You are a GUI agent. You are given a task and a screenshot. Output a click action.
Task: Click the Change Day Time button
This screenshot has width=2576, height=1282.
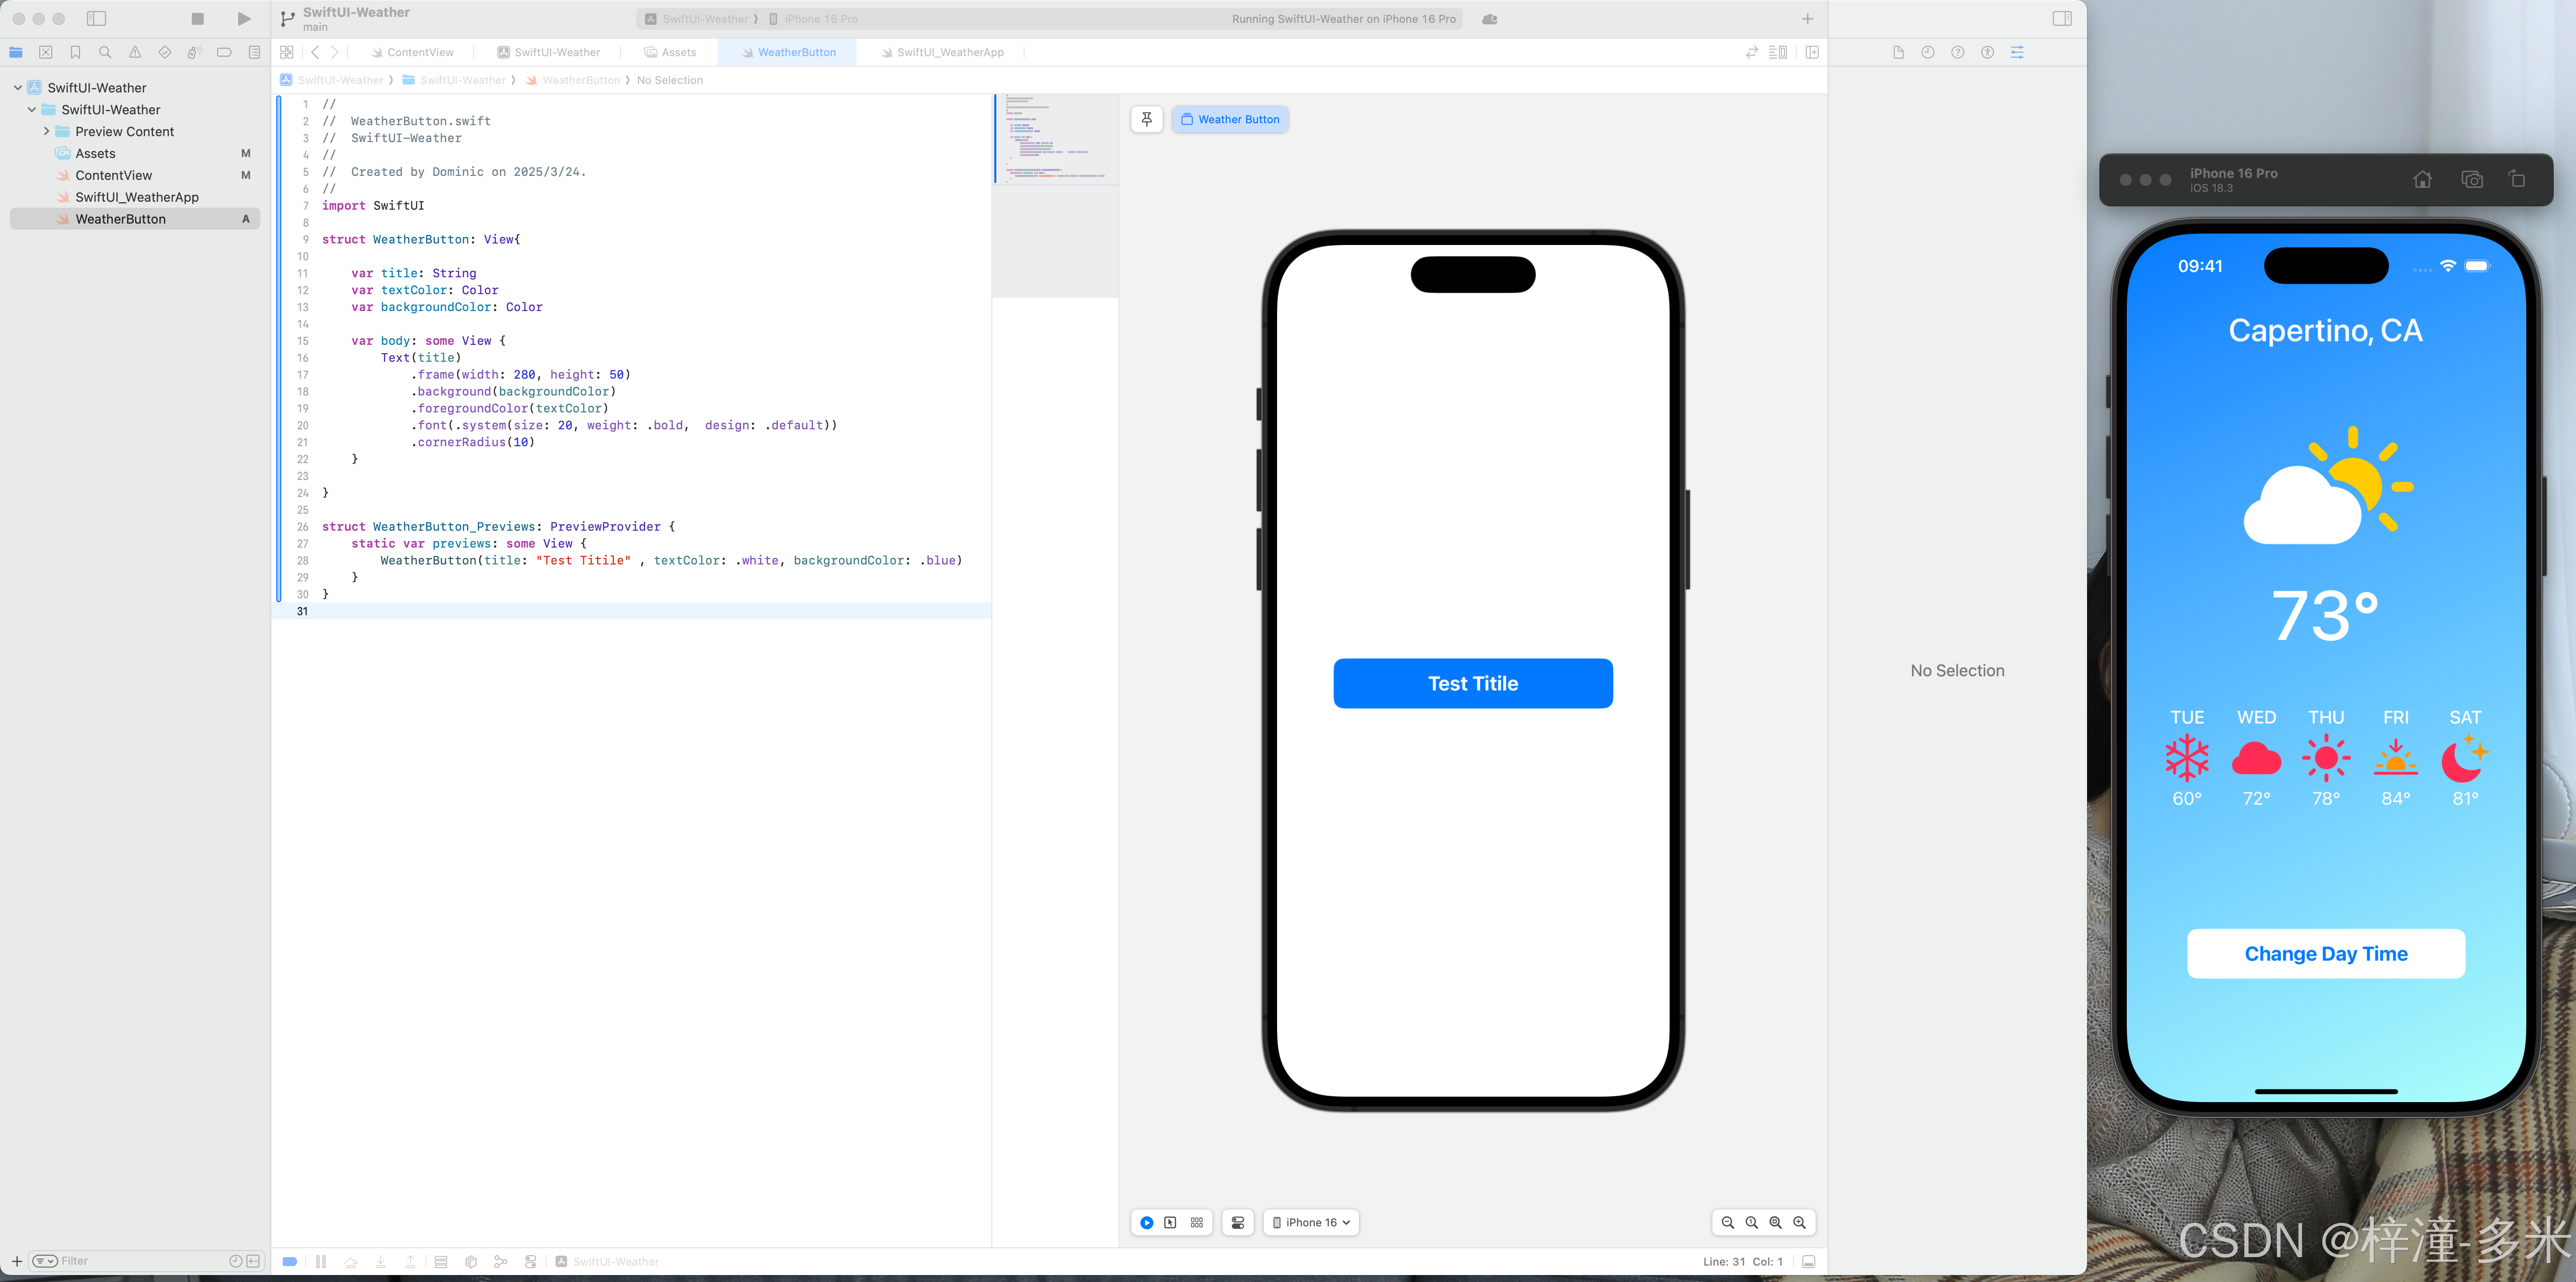point(2325,953)
